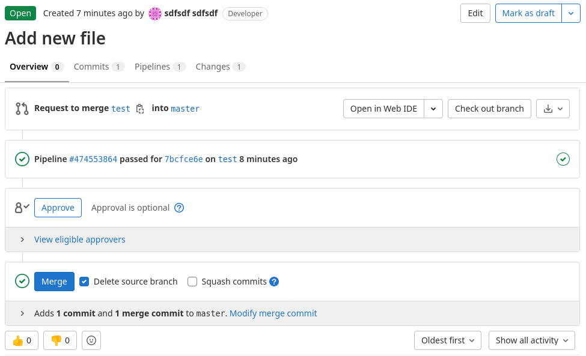Screen dimensions: 586x356
Task: Click the squash commits help icon
Action: (x=274, y=282)
